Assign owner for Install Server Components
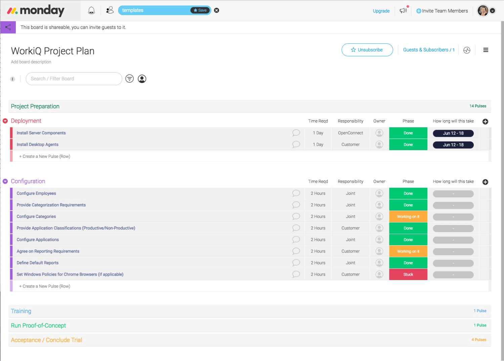504x361 pixels. [379, 133]
